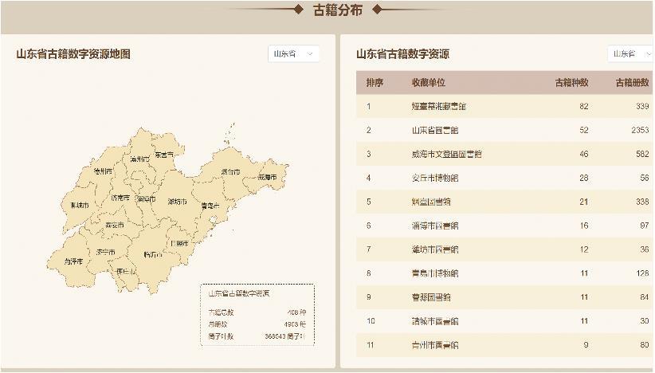Select the 泰安市 region on the map
The image size is (655, 373).
(x=115, y=225)
